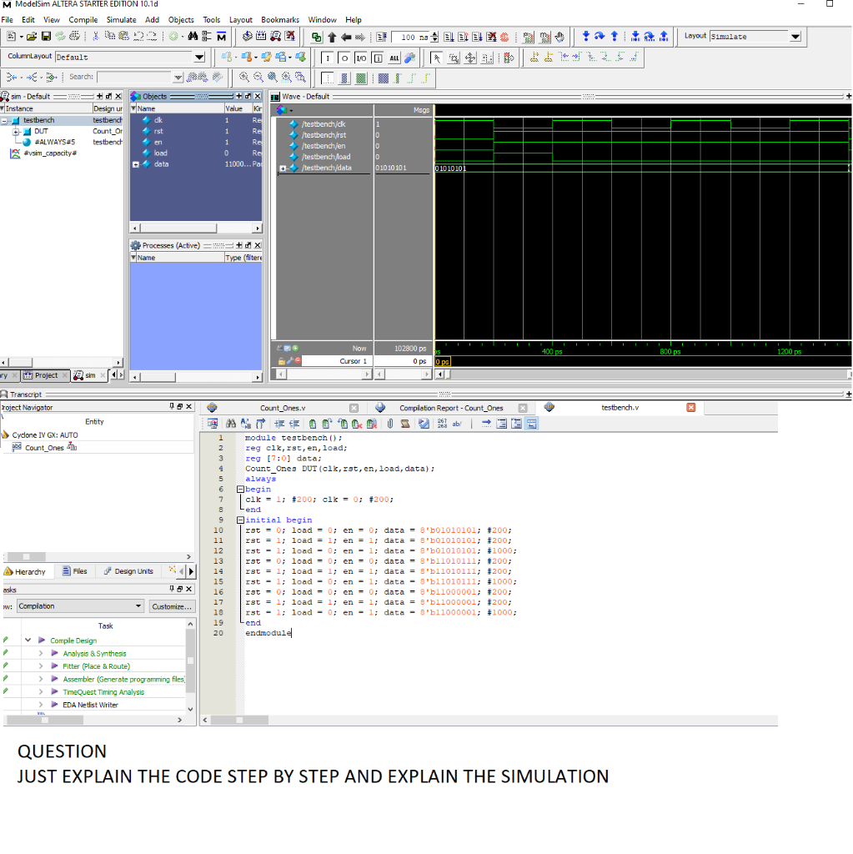Click the lock cursor icon beside Cursor 1
Image resolution: width=853 pixels, height=854 pixels.
tap(282, 361)
